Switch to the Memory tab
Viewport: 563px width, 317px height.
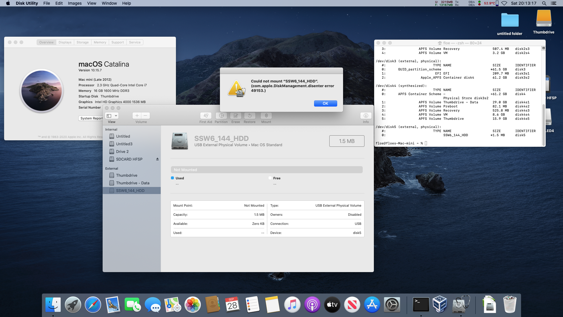pos(100,42)
